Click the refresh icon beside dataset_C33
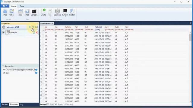 [33, 27]
